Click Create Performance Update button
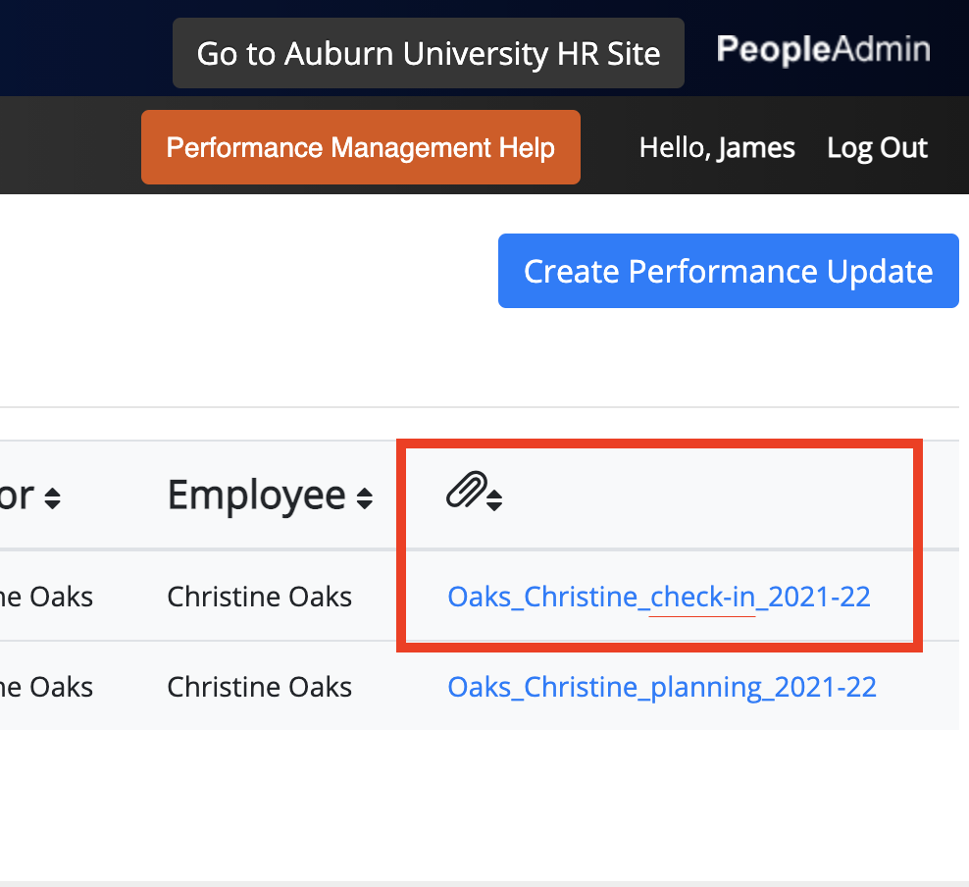 (728, 271)
